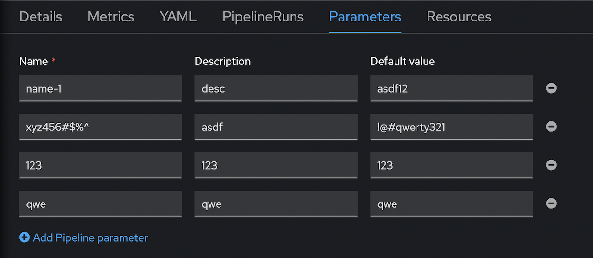Select the Parameters tab
Viewport: 593px width, 258px height.
click(x=365, y=17)
